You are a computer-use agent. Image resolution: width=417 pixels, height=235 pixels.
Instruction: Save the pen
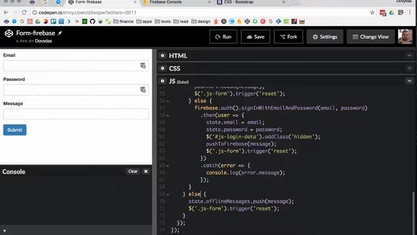pyautogui.click(x=255, y=37)
